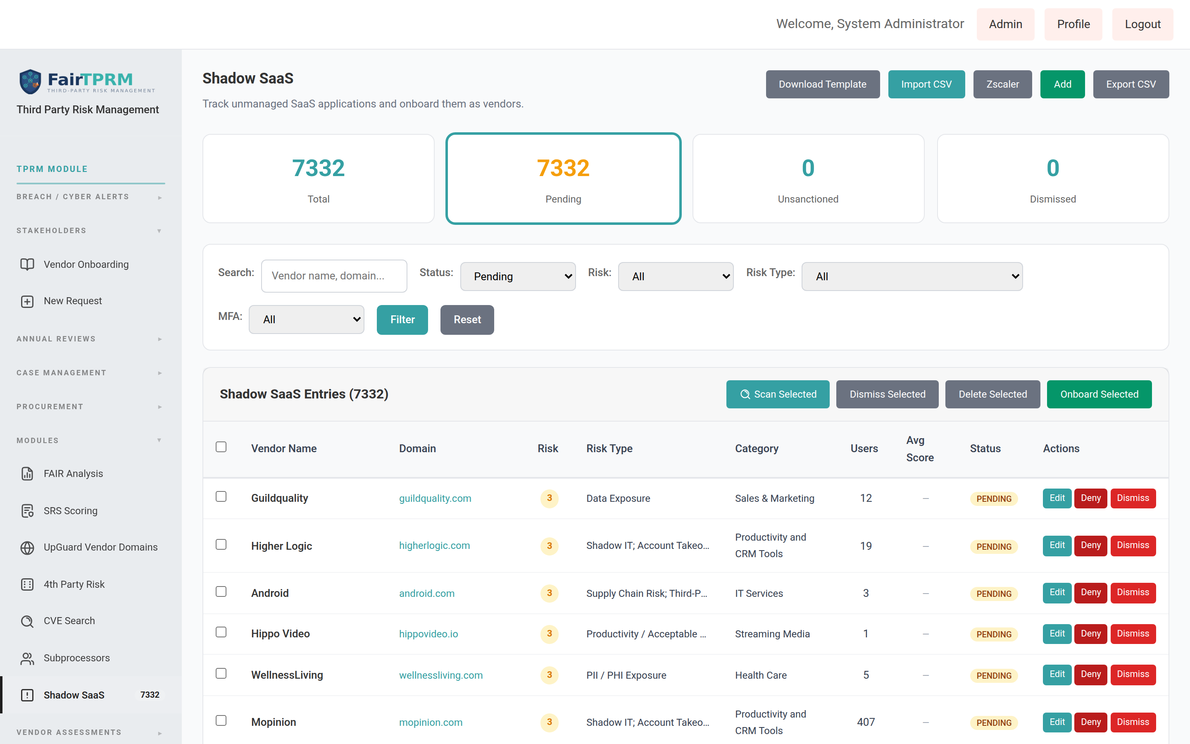Click the Logout button
This screenshot has height=744, width=1190.
coord(1142,24)
